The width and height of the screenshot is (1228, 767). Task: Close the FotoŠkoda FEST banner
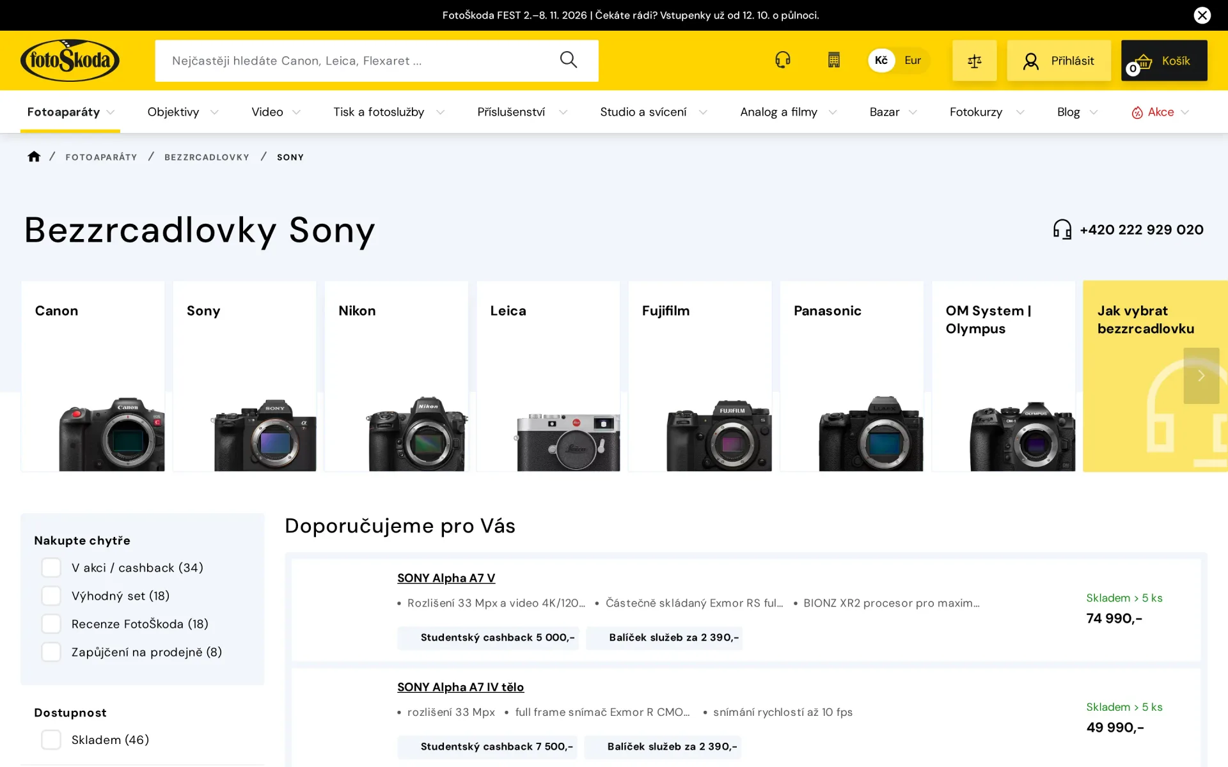(x=1202, y=15)
